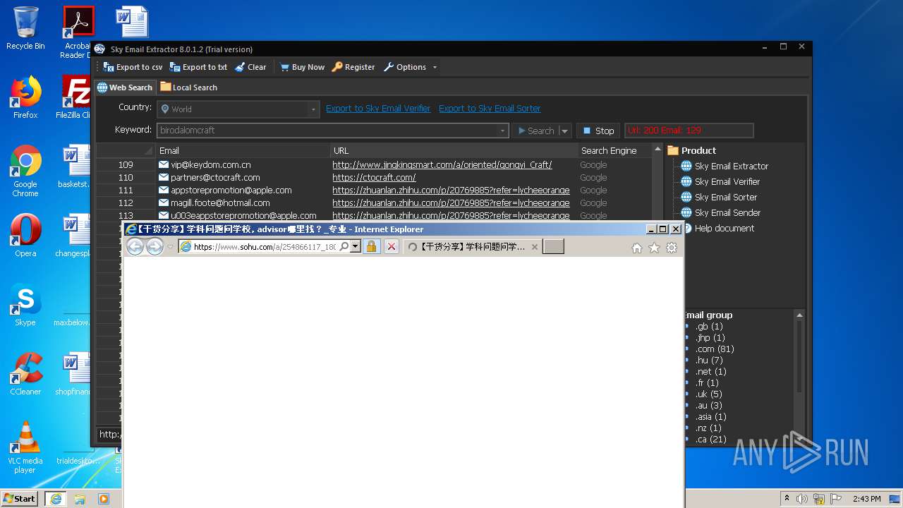Viewport: 903px width, 508px height.
Task: Open the Buy Now cart button
Action: [302, 67]
